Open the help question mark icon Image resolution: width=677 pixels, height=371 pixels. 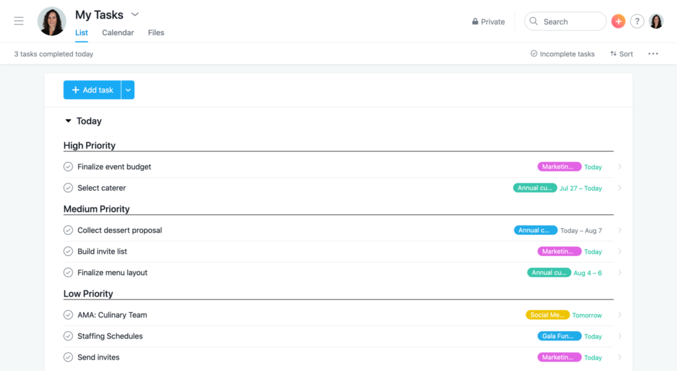coord(637,21)
